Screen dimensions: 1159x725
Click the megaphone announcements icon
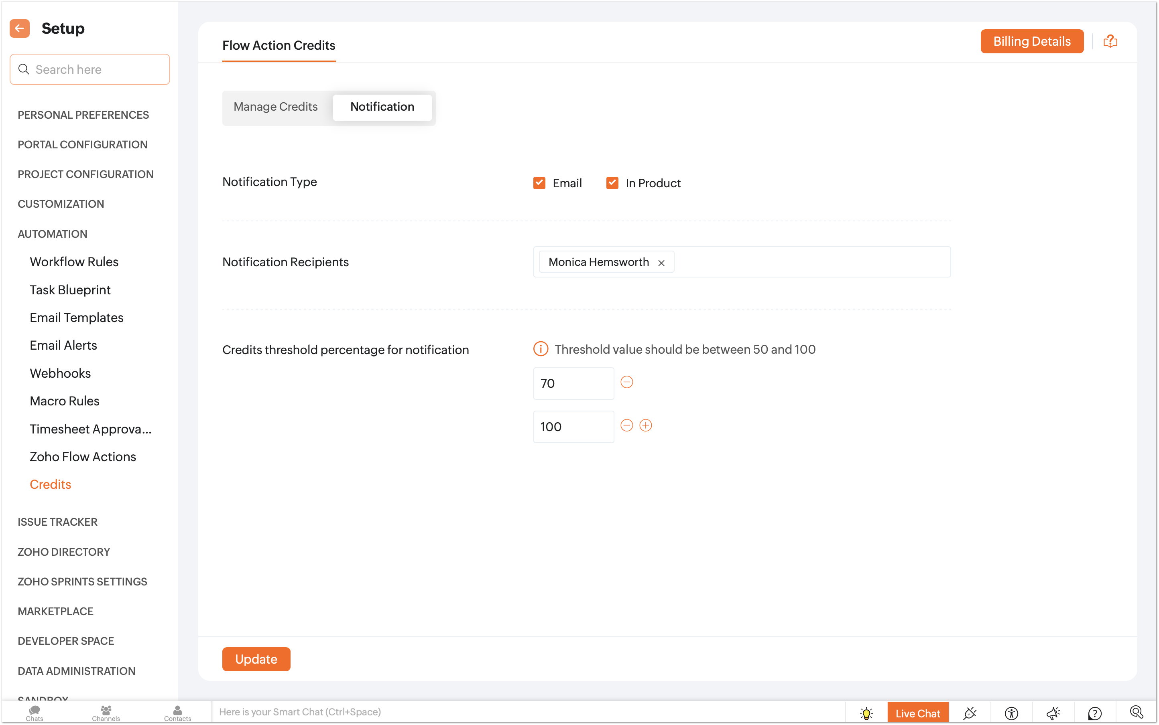click(x=1053, y=713)
